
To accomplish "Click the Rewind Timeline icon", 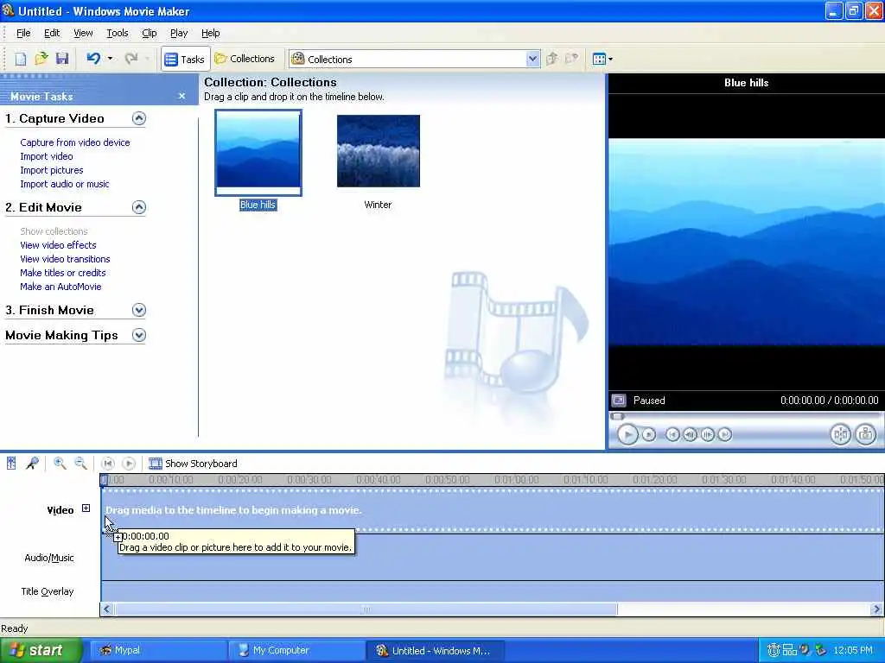I will [107, 464].
